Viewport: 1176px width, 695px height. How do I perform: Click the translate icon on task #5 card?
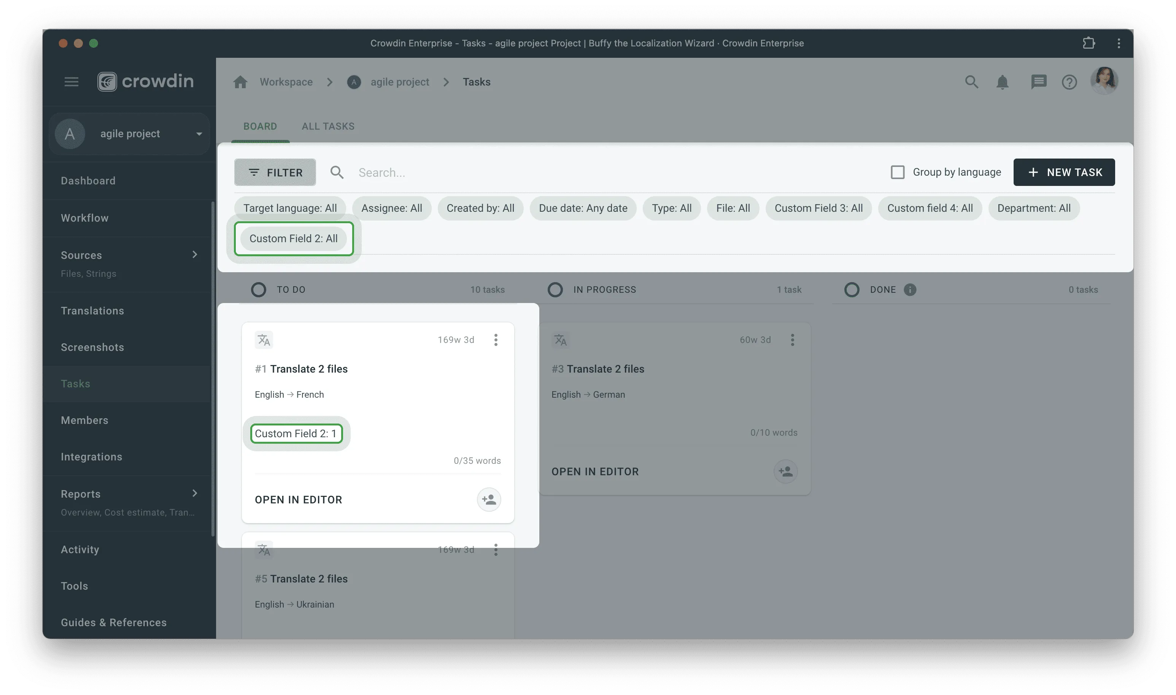(x=264, y=549)
